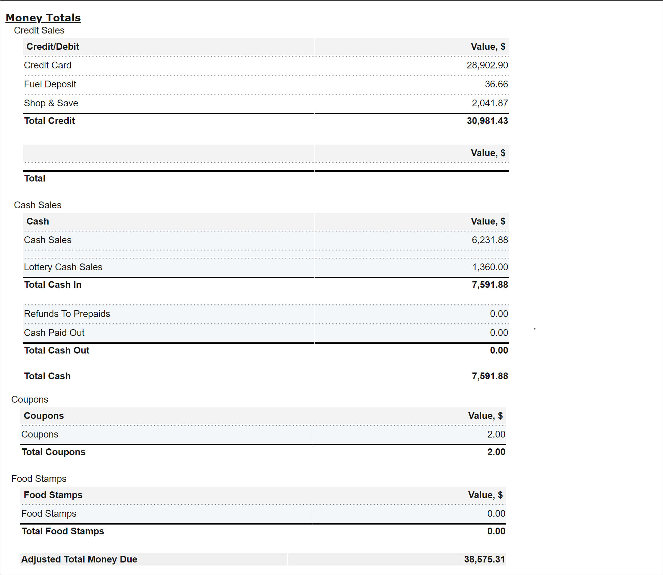Select the Total Cash In label
Image resolution: width=663 pixels, height=575 pixels.
click(x=53, y=285)
